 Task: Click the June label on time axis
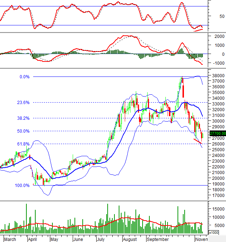coord(77,238)
